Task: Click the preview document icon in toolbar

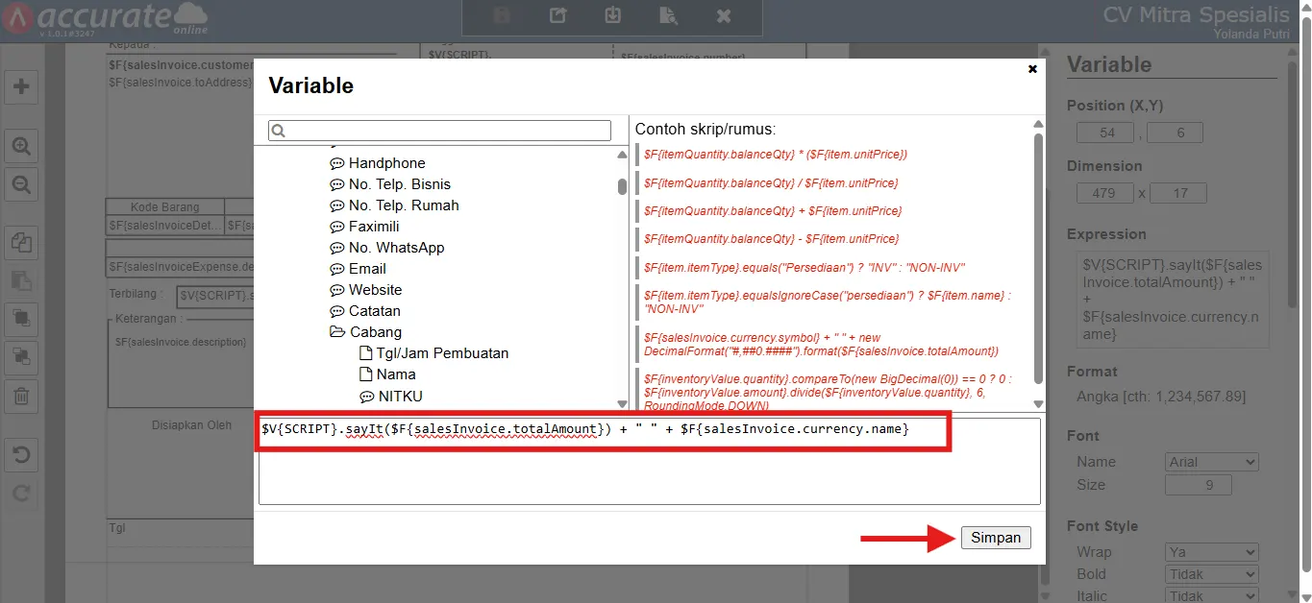Action: point(668,16)
